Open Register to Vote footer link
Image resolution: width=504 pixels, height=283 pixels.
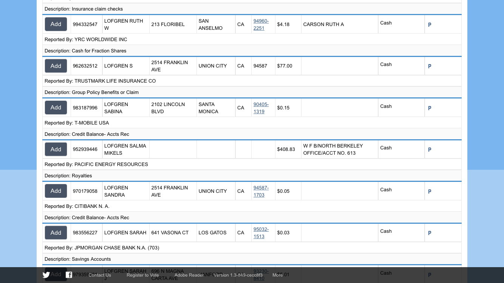point(143,275)
